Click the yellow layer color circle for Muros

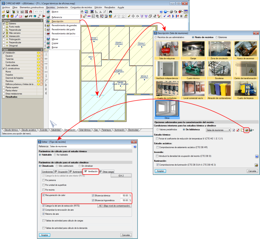coord(38,72)
